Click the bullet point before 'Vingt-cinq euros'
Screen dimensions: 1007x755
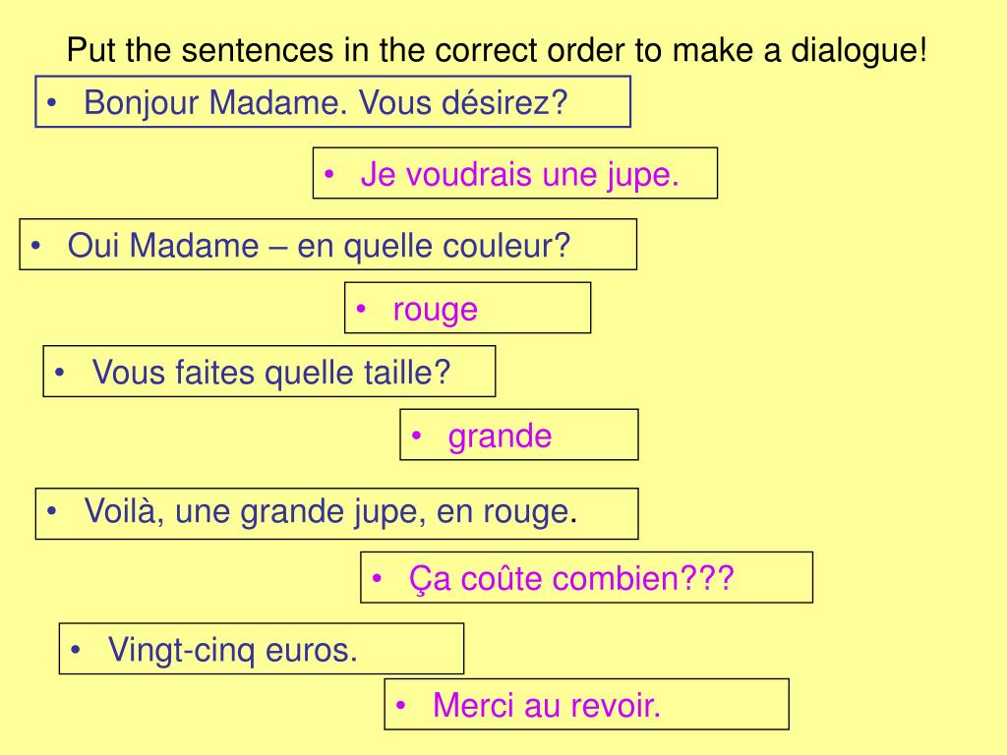click(x=76, y=650)
